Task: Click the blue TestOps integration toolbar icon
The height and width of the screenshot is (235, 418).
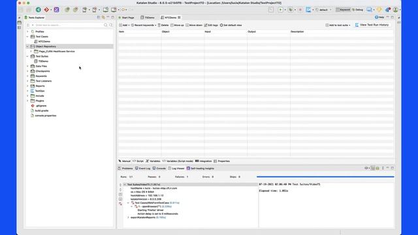Action: 308,10
